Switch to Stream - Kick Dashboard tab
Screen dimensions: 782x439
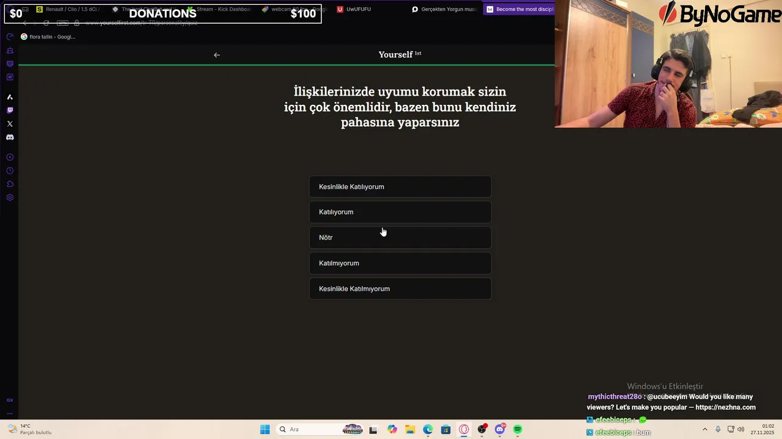(x=220, y=9)
